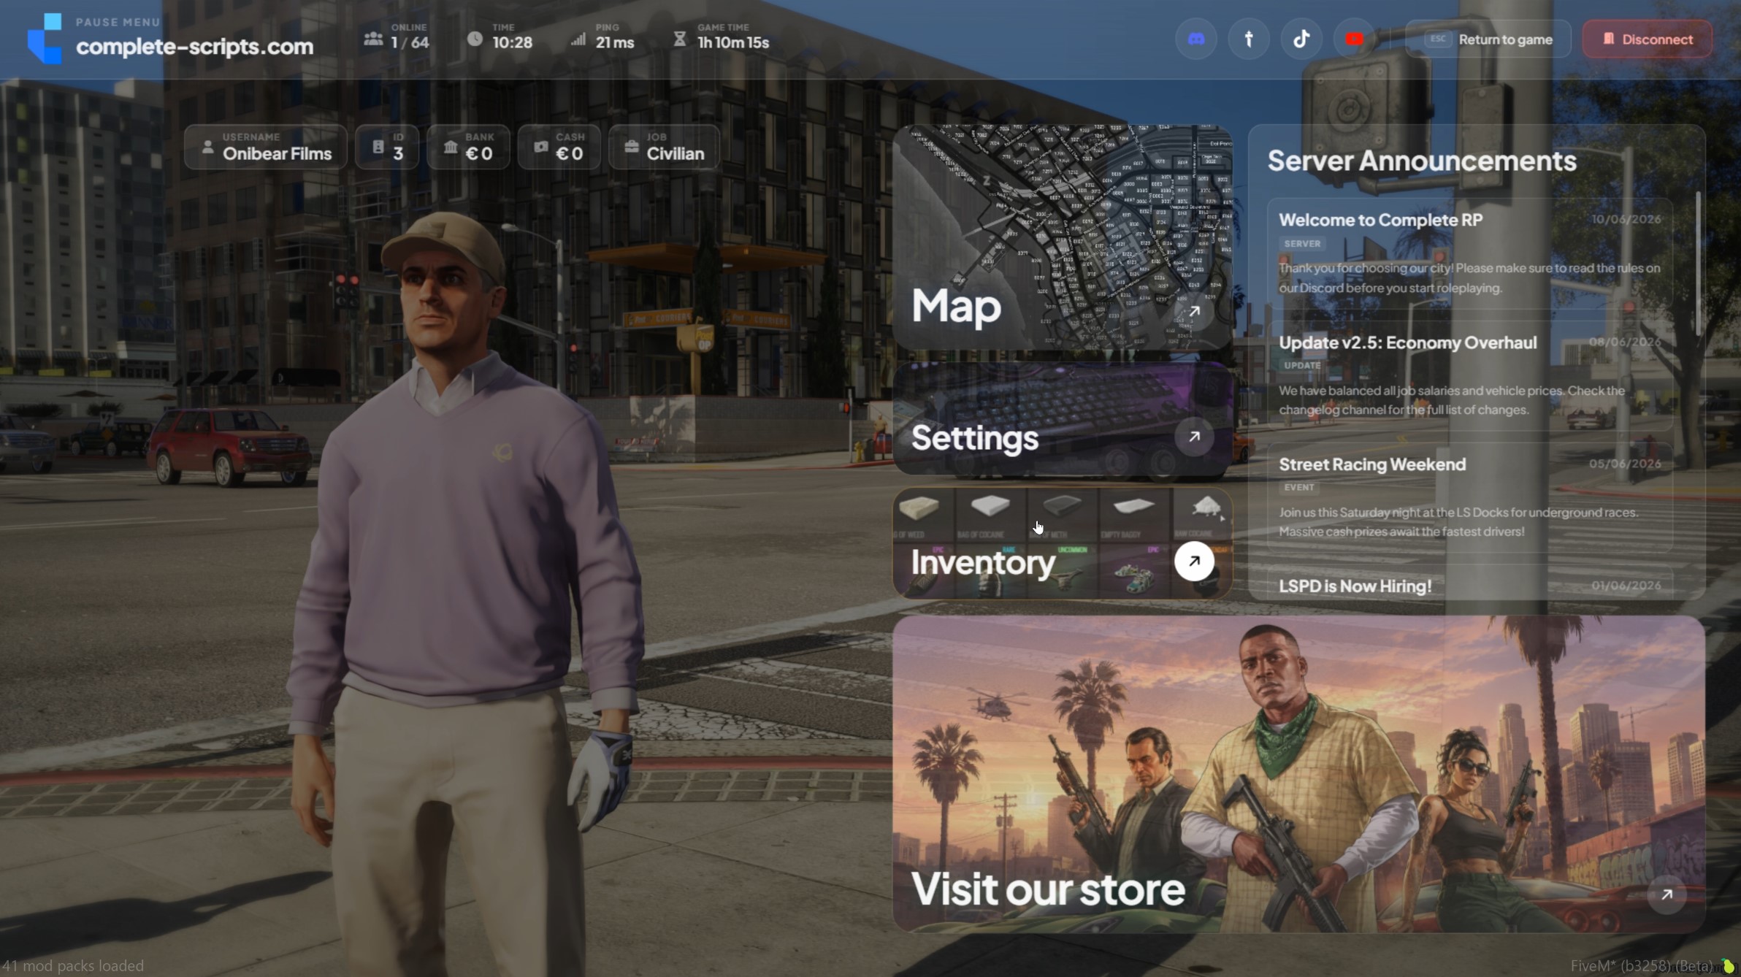Open the TikTok social link

1301,39
